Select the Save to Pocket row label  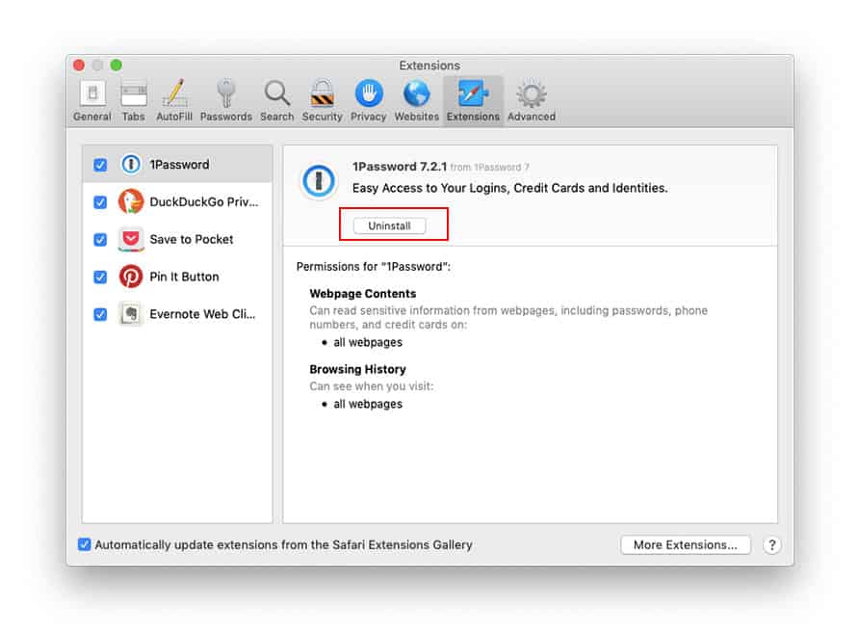click(192, 239)
